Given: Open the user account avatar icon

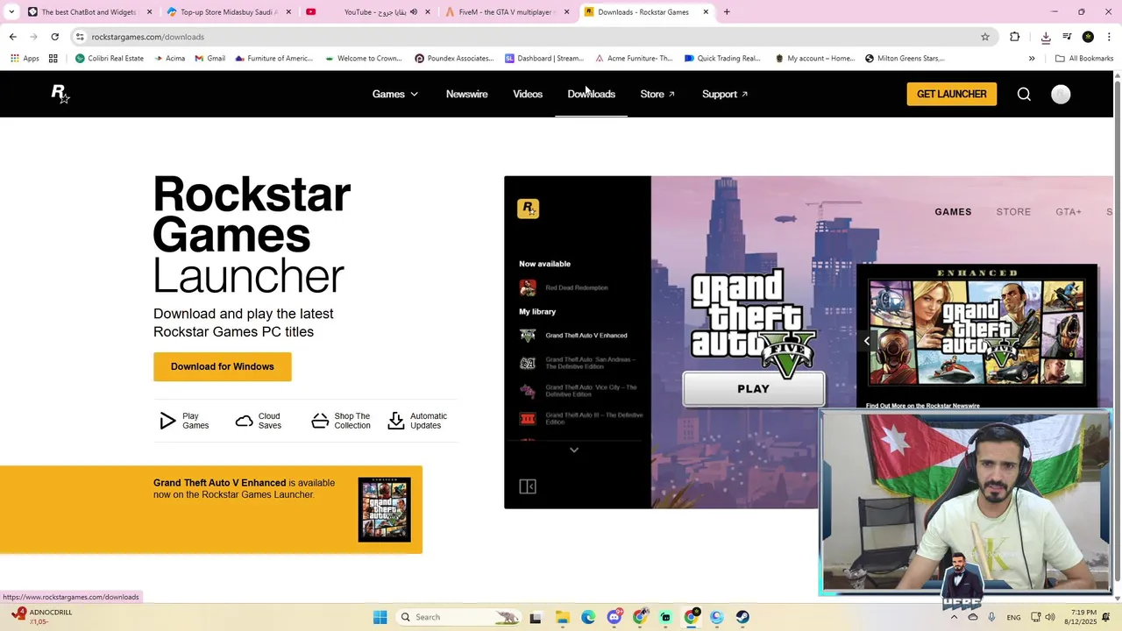Looking at the screenshot, I should click(1061, 95).
